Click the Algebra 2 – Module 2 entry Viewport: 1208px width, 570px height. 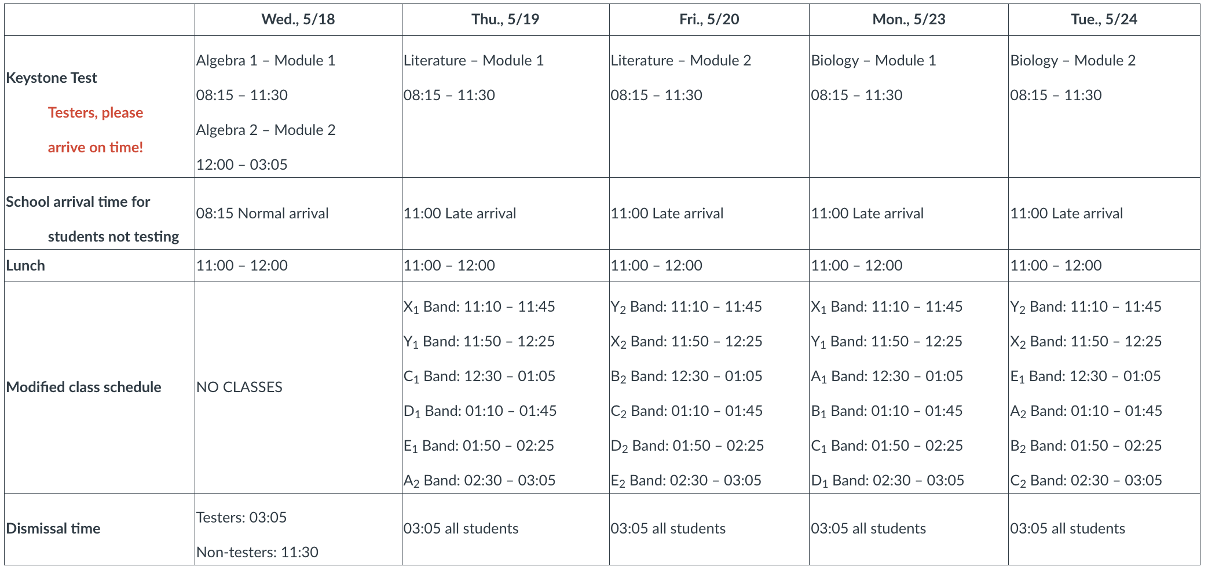point(266,130)
